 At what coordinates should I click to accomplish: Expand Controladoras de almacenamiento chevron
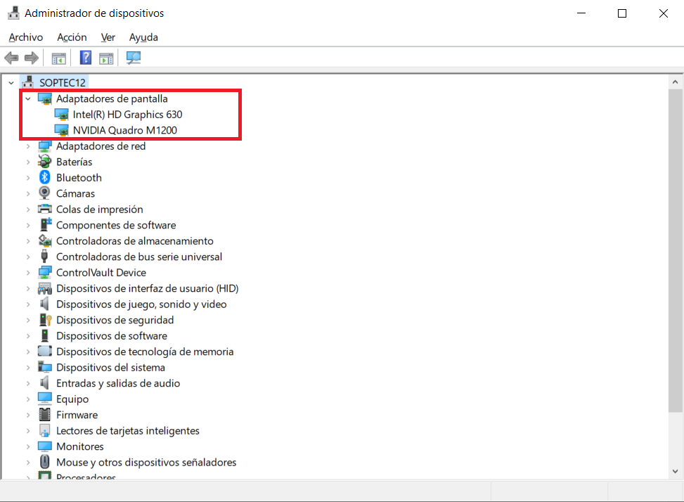click(x=28, y=240)
